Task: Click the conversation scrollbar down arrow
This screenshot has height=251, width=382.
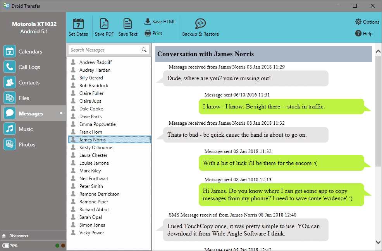Action: [x=378, y=242]
